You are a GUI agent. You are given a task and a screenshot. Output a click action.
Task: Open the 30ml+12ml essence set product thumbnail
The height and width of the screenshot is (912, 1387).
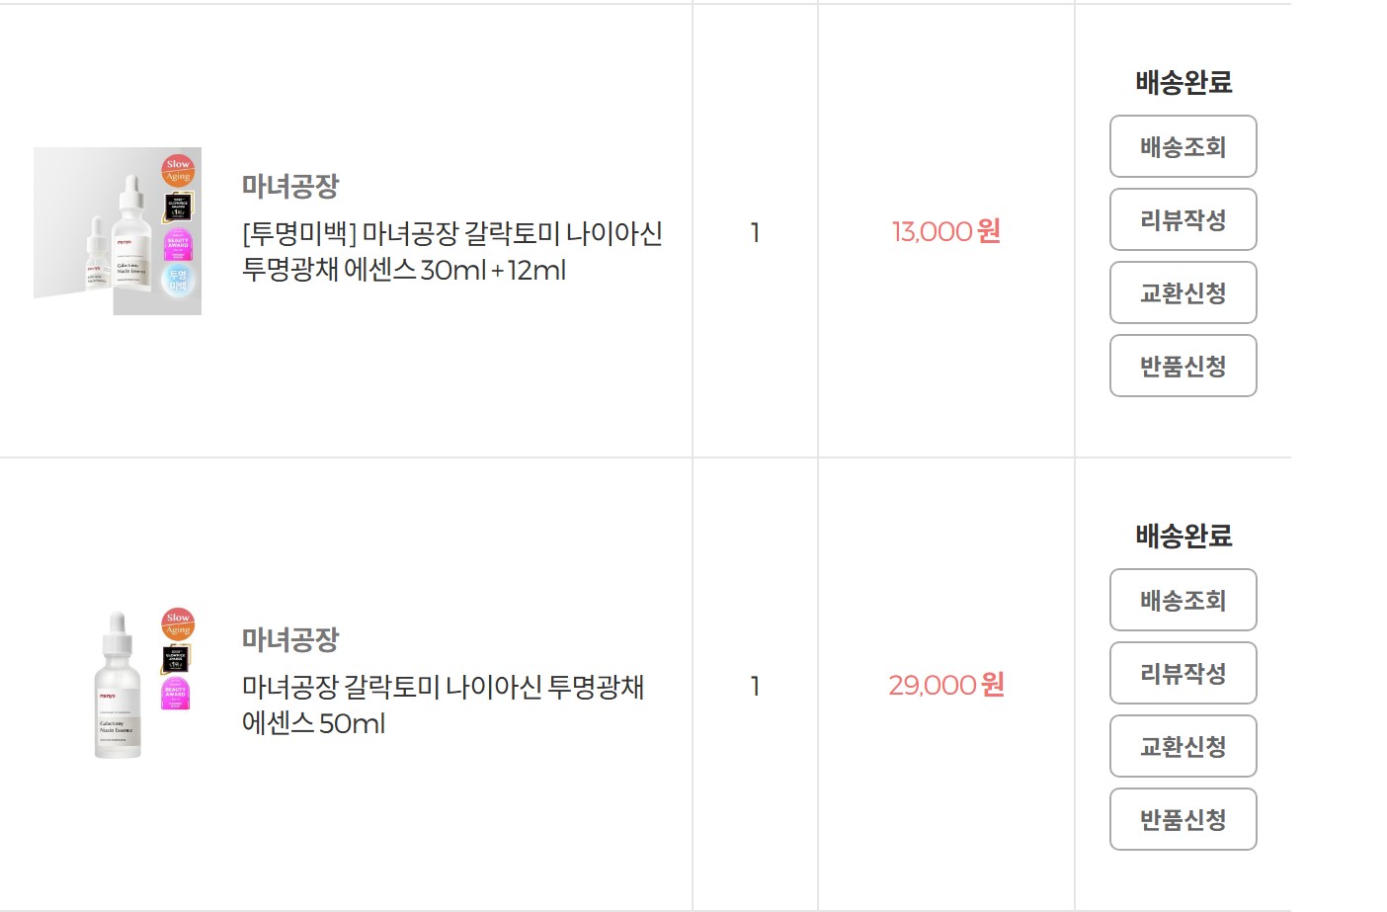118,231
